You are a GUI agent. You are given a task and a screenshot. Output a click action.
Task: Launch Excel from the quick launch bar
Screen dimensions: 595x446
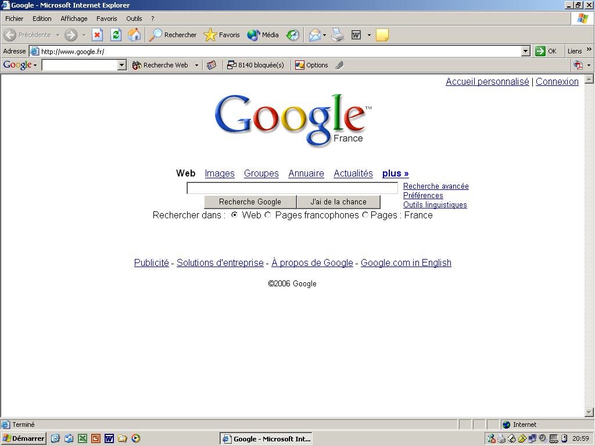(83, 439)
